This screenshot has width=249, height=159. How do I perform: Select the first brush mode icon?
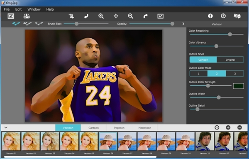(x=16, y=24)
